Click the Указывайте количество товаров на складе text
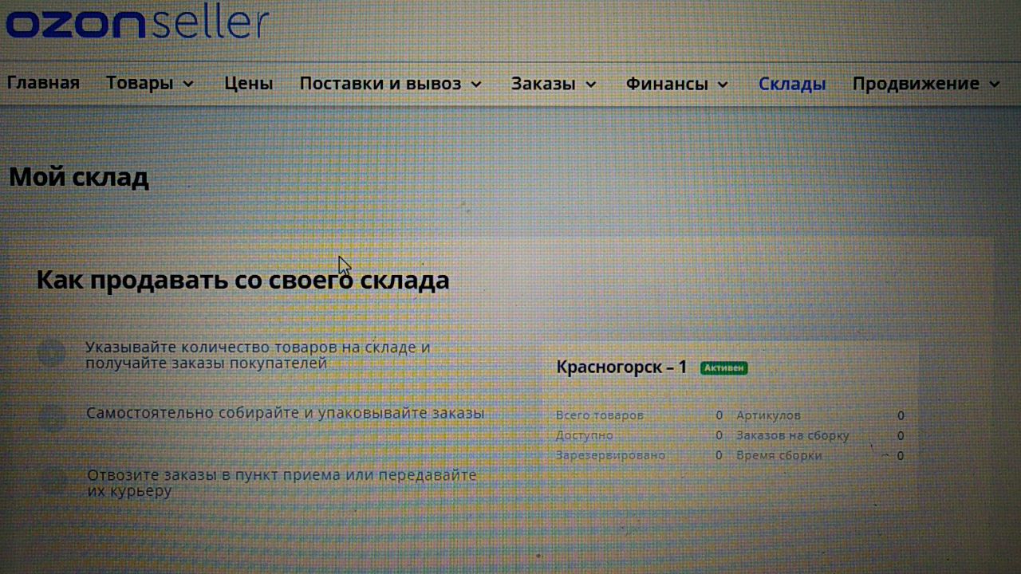The height and width of the screenshot is (574, 1021). coord(258,356)
